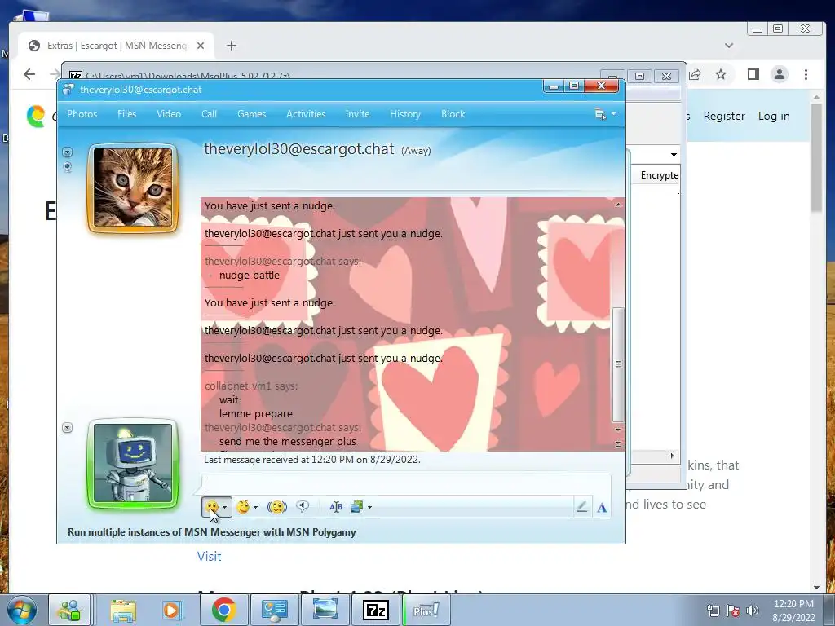The width and height of the screenshot is (835, 626).
Task: Open Action Center flag in system tray
Action: (x=733, y=611)
